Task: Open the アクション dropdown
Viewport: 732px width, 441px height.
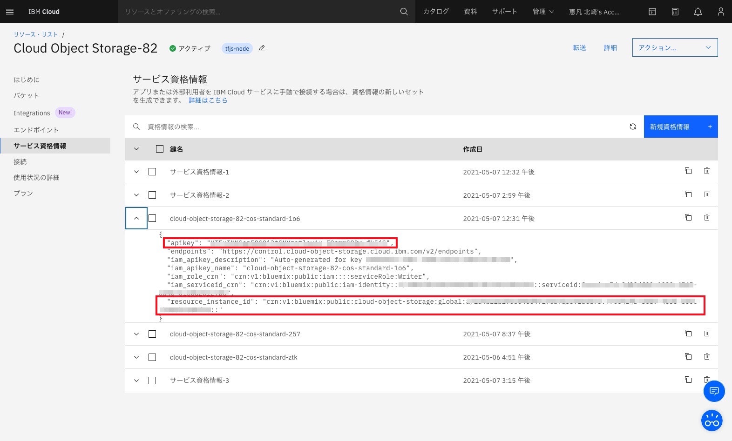Action: pyautogui.click(x=675, y=47)
